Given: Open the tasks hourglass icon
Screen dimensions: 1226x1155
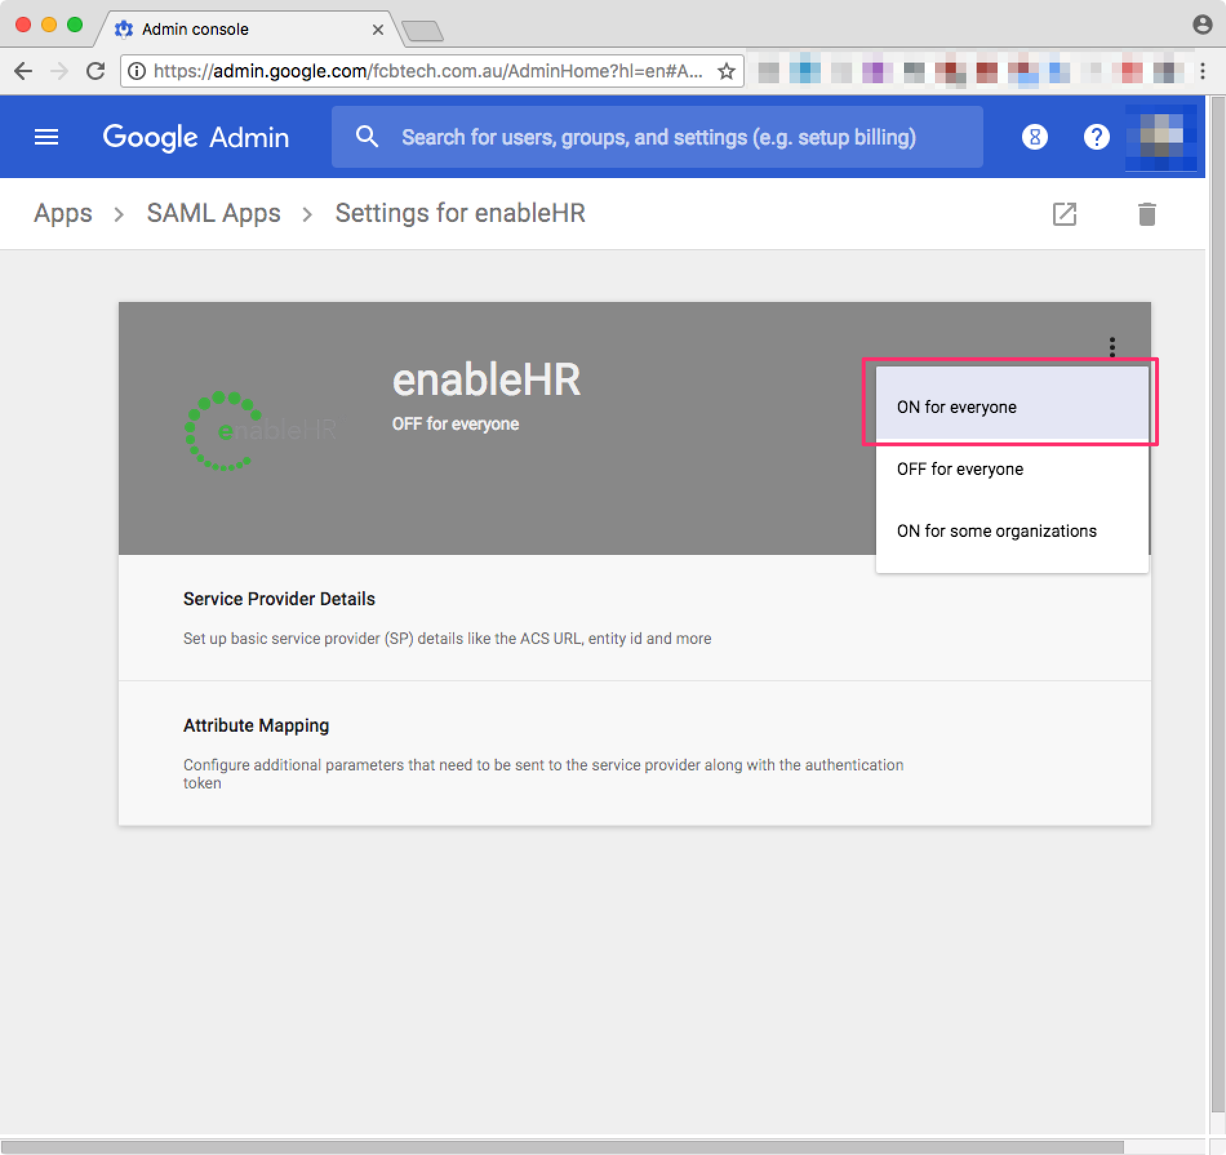Looking at the screenshot, I should (x=1034, y=137).
